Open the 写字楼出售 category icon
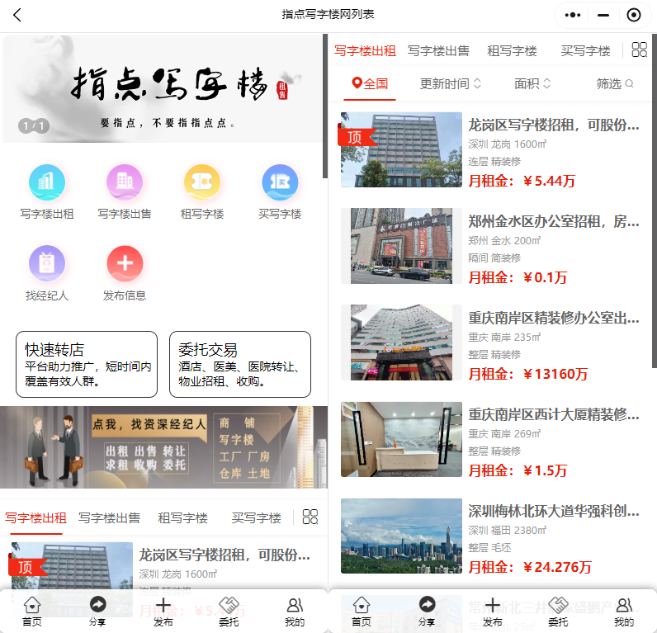This screenshot has width=657, height=633. click(125, 183)
